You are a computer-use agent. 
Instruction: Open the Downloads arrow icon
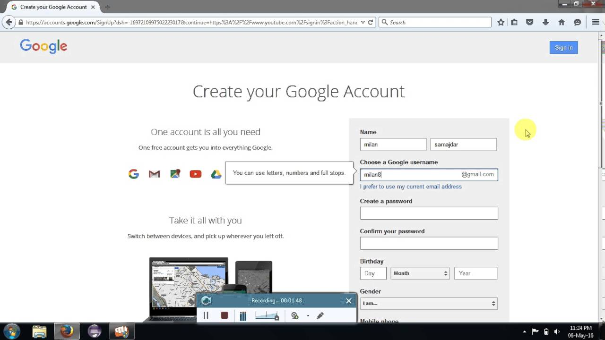click(x=545, y=22)
